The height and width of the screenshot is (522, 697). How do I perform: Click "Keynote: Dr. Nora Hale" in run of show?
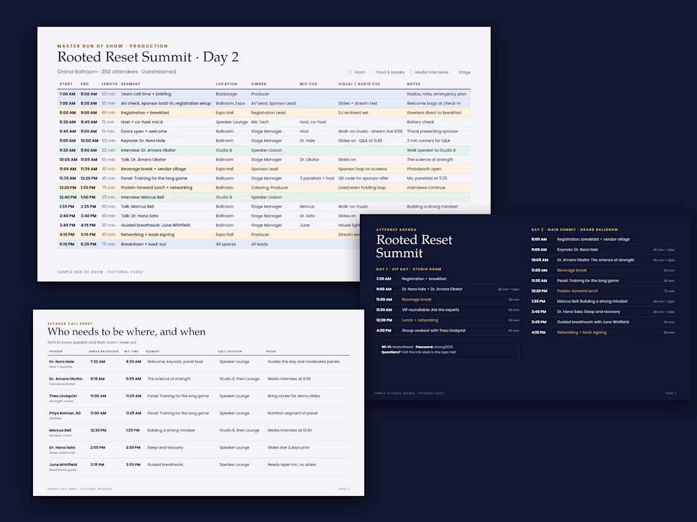[143, 140]
